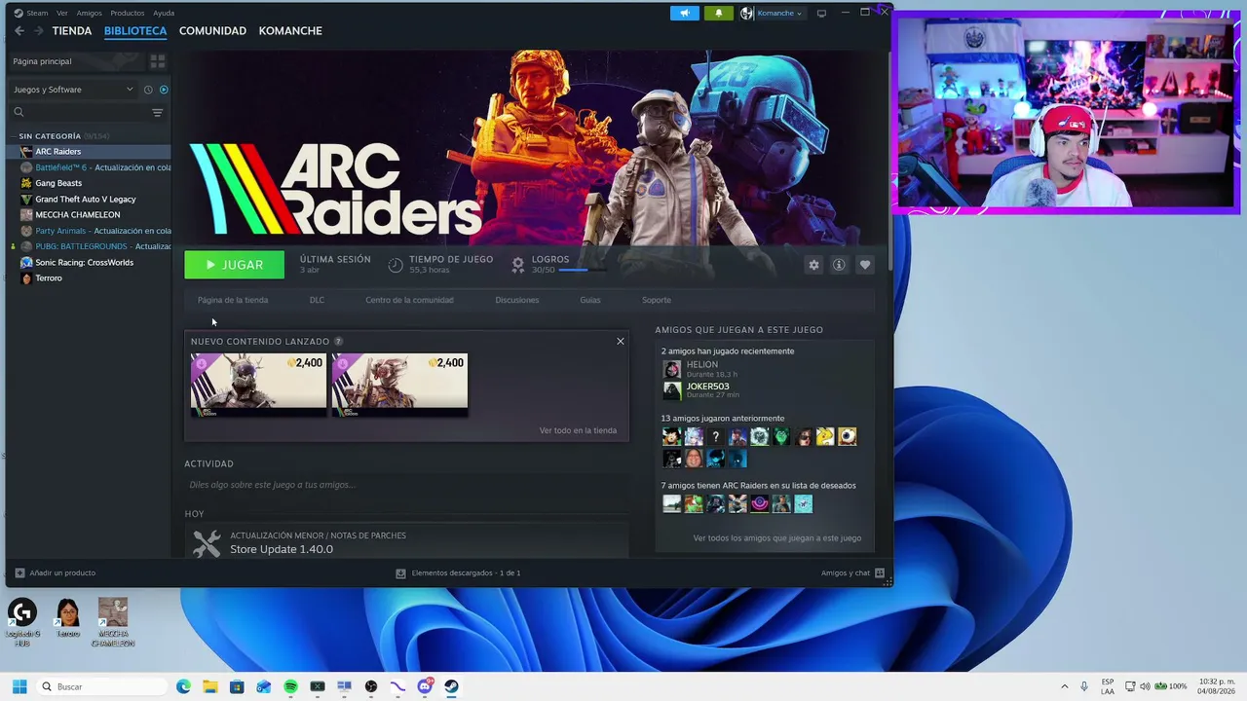The height and width of the screenshot is (701, 1247).
Task: Open the first 2,400 store item thumbnail
Action: [258, 386]
